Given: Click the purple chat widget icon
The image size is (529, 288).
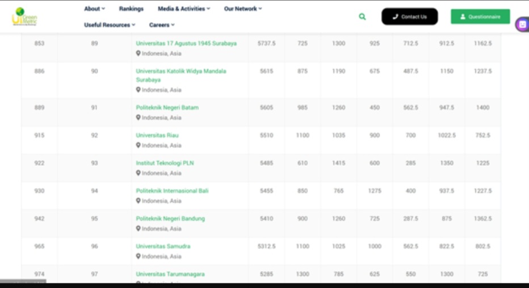Looking at the screenshot, I should (x=522, y=24).
